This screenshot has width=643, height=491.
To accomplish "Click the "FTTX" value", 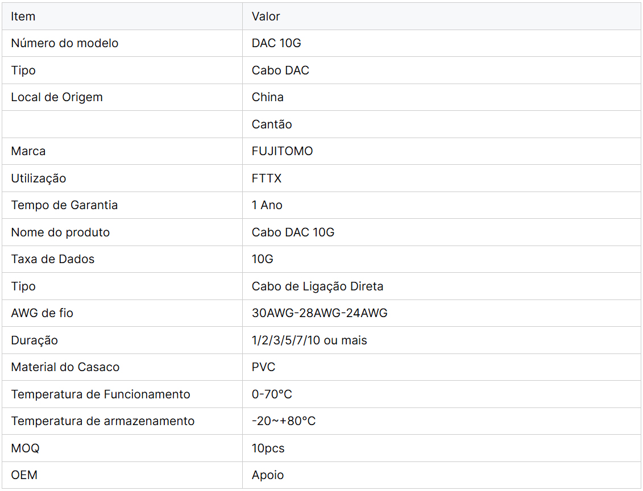I will point(267,178).
